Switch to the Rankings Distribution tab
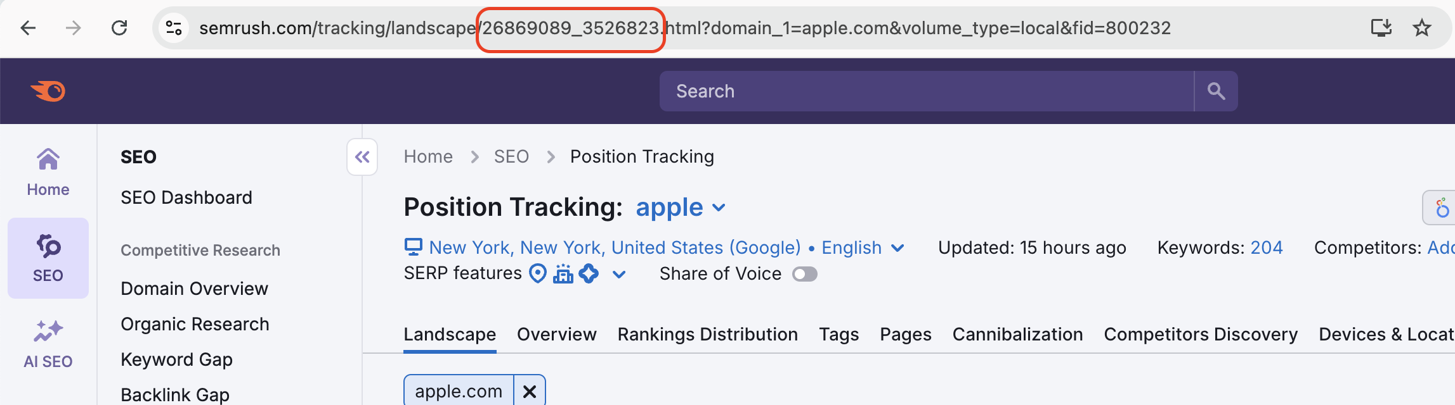Image resolution: width=1455 pixels, height=405 pixels. (707, 333)
